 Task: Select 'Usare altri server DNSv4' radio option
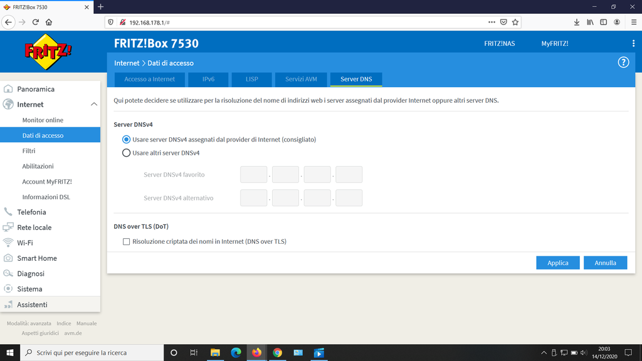(126, 153)
